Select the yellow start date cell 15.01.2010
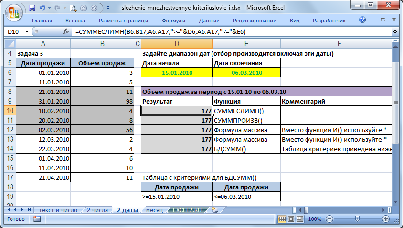Image resolution: width=403 pixels, height=228 pixels. [177, 73]
